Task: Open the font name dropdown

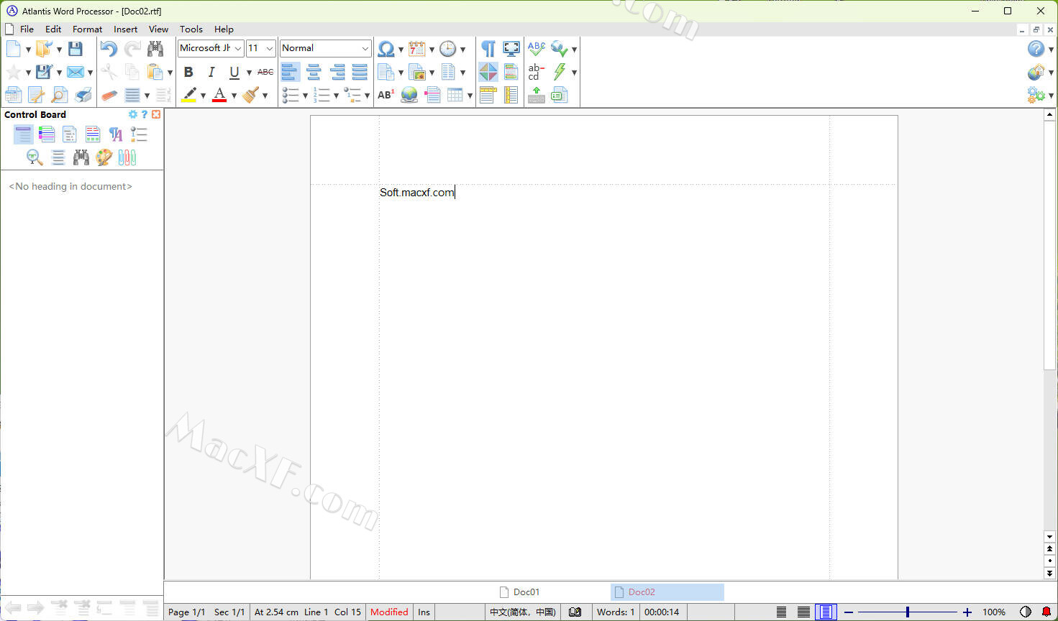Action: click(x=237, y=48)
